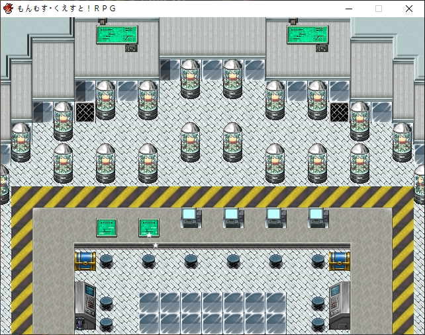Click the black floor grate on the right side
Screen dimensions: 425x335
(340, 112)
